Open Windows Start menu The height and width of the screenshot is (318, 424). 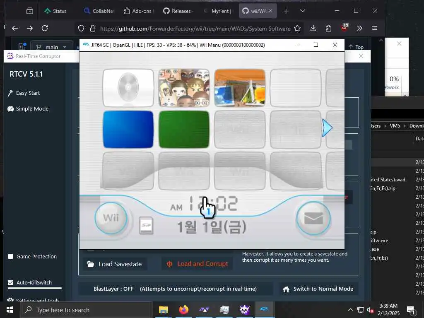point(10,310)
